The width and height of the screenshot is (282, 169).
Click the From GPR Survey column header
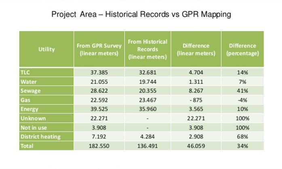coord(99,49)
